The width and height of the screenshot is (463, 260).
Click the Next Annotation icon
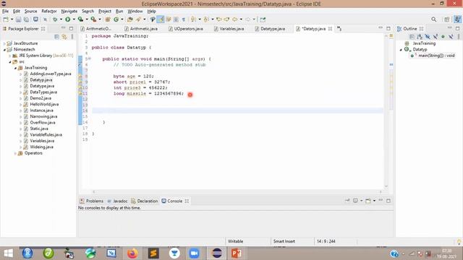tap(193, 19)
